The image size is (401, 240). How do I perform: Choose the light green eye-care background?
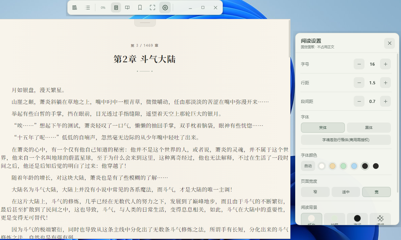pyautogui.click(x=334, y=219)
